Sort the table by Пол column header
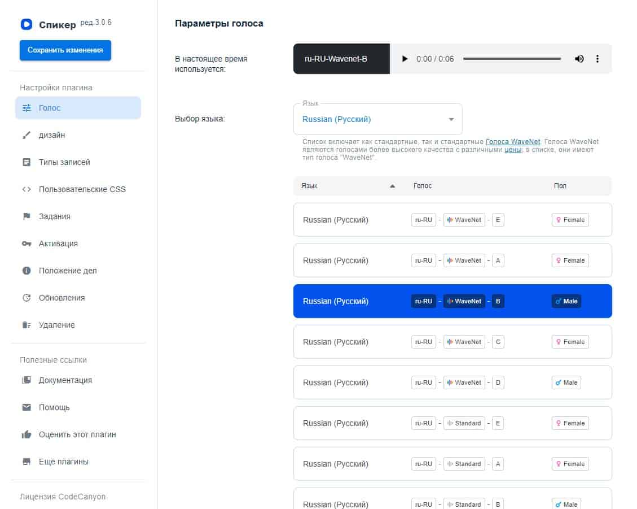 click(560, 186)
